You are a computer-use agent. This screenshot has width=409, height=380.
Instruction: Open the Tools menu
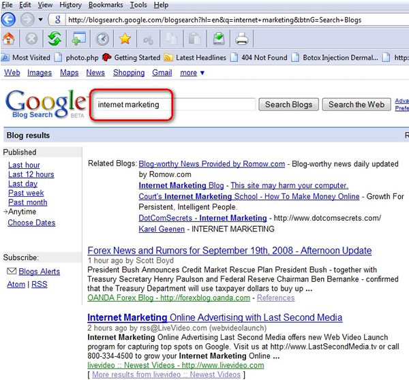(138, 5)
